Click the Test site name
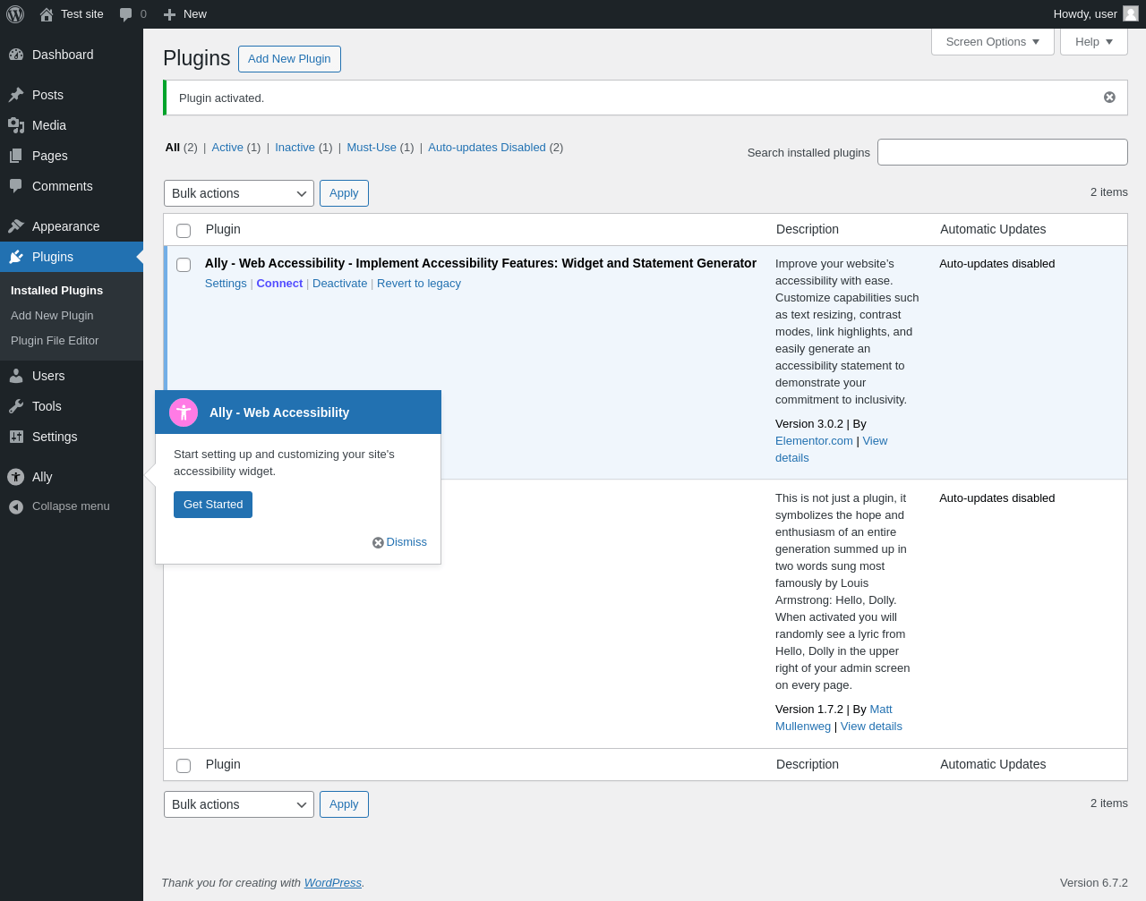The height and width of the screenshot is (901, 1146). point(82,14)
